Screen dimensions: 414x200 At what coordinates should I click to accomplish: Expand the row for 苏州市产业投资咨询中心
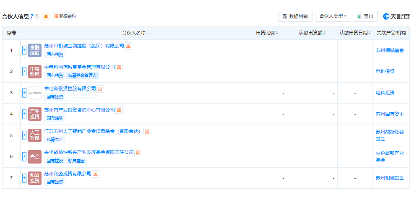pos(24,114)
